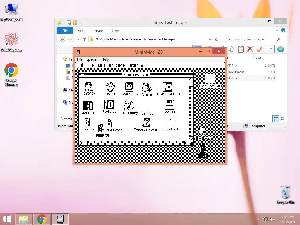Click Apple MacOS Pre-Releases breadcrumb

[x=121, y=39]
